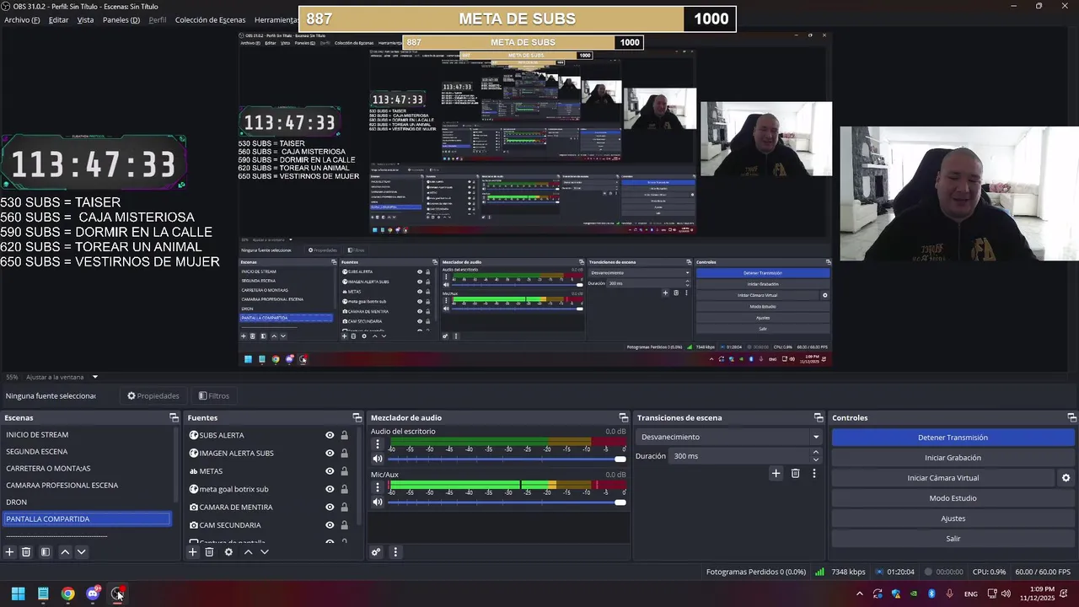Select INICIO DE STREAM scene
The height and width of the screenshot is (607, 1079).
tap(87, 435)
